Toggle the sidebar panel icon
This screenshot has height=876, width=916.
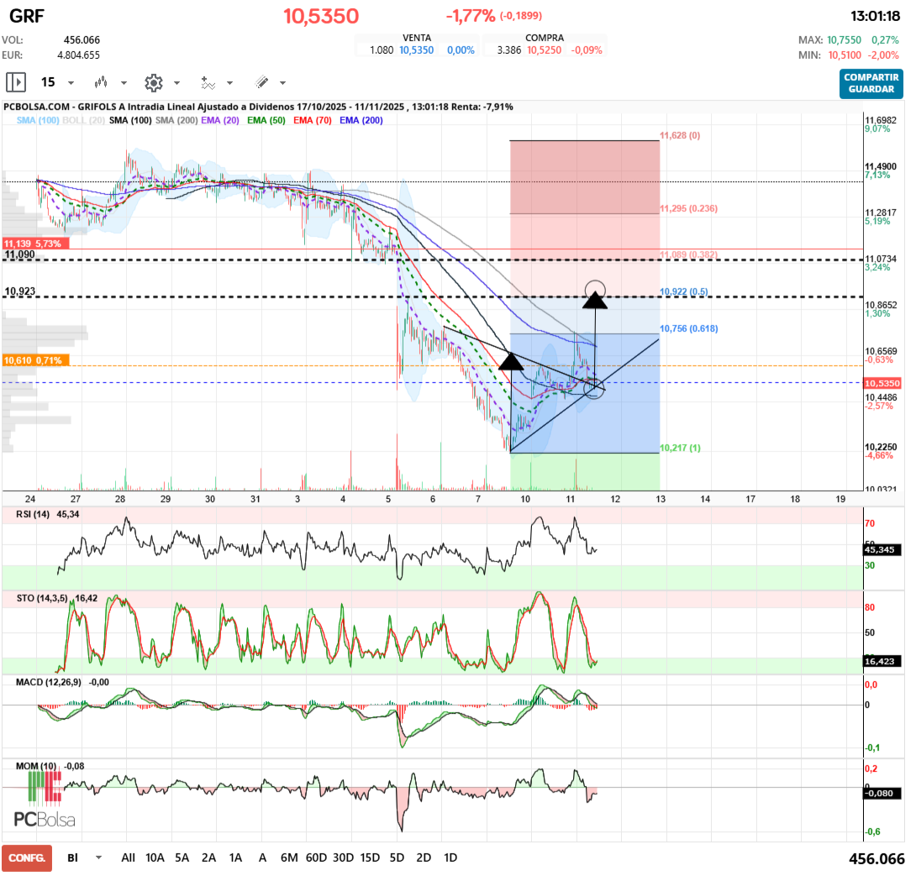16,82
